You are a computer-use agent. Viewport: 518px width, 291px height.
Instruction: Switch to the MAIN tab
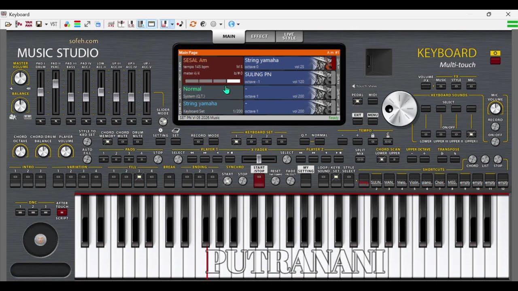pos(229,36)
